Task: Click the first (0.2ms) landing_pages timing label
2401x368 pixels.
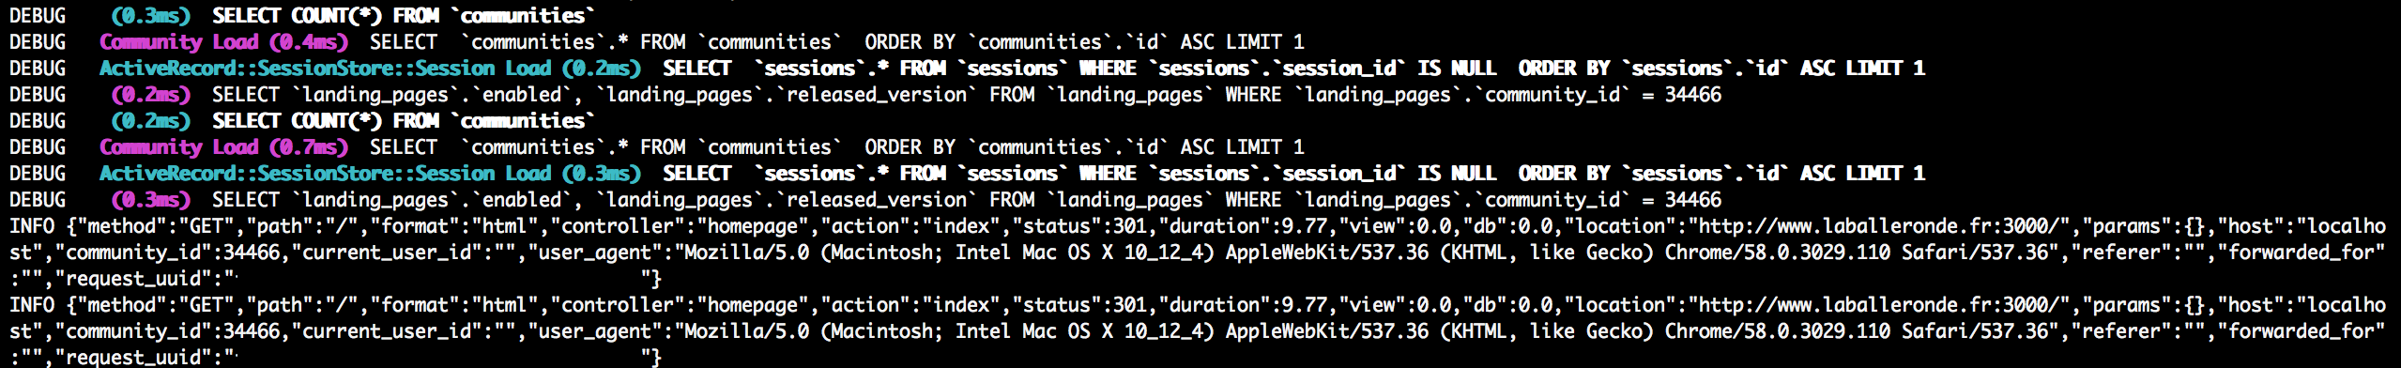Action: pyautogui.click(x=150, y=95)
